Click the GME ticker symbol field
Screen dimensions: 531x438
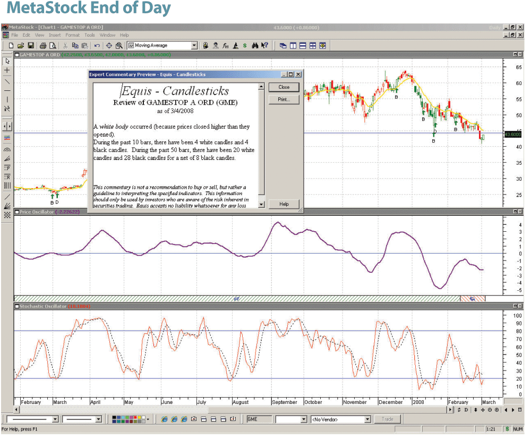[x=259, y=419]
